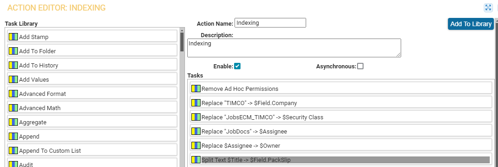
Task: Select Replace $Assignee -> $Owner task
Action: click(341, 145)
